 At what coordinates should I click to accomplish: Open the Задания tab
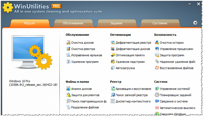pyautogui.click(x=116, y=23)
